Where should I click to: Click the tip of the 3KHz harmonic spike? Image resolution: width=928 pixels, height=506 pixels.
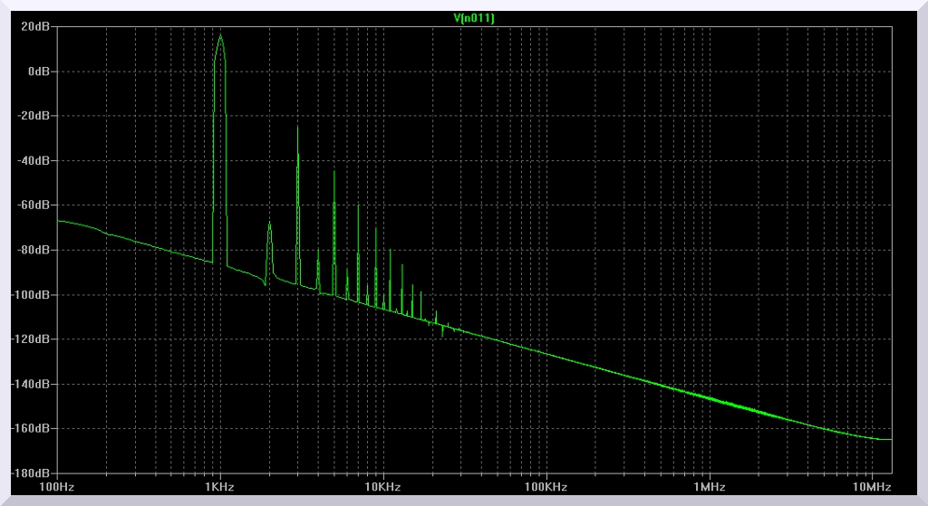click(x=297, y=126)
